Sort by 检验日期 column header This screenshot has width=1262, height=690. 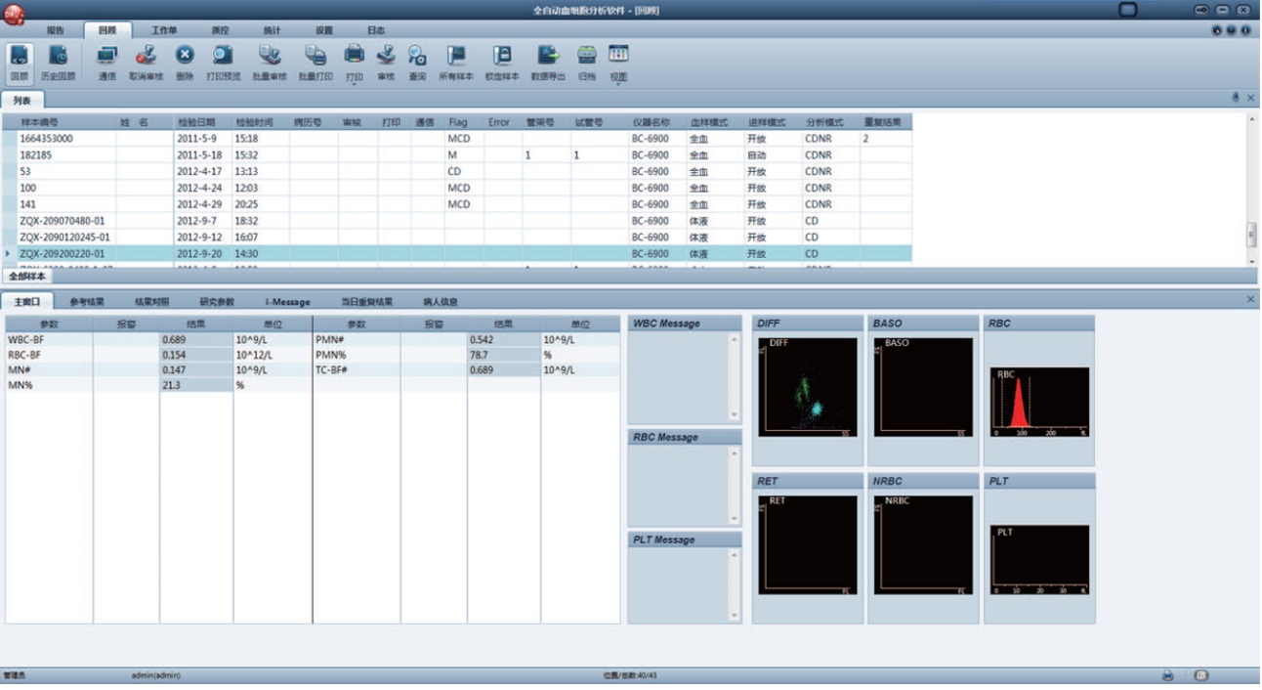pyautogui.click(x=196, y=122)
